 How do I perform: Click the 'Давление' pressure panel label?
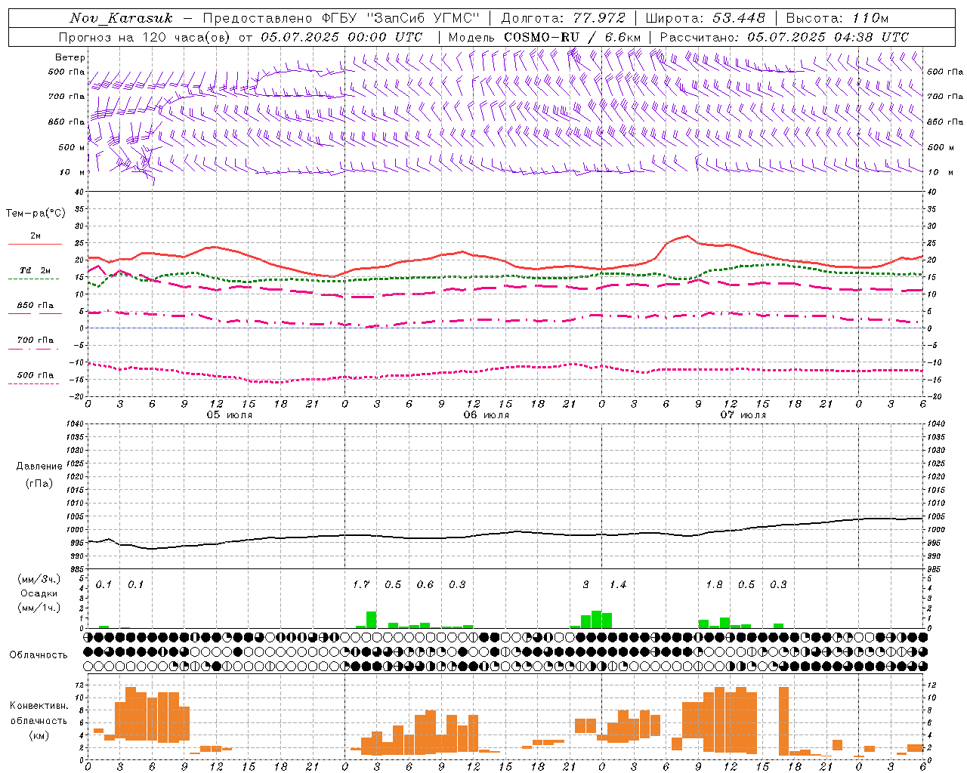[x=40, y=467]
